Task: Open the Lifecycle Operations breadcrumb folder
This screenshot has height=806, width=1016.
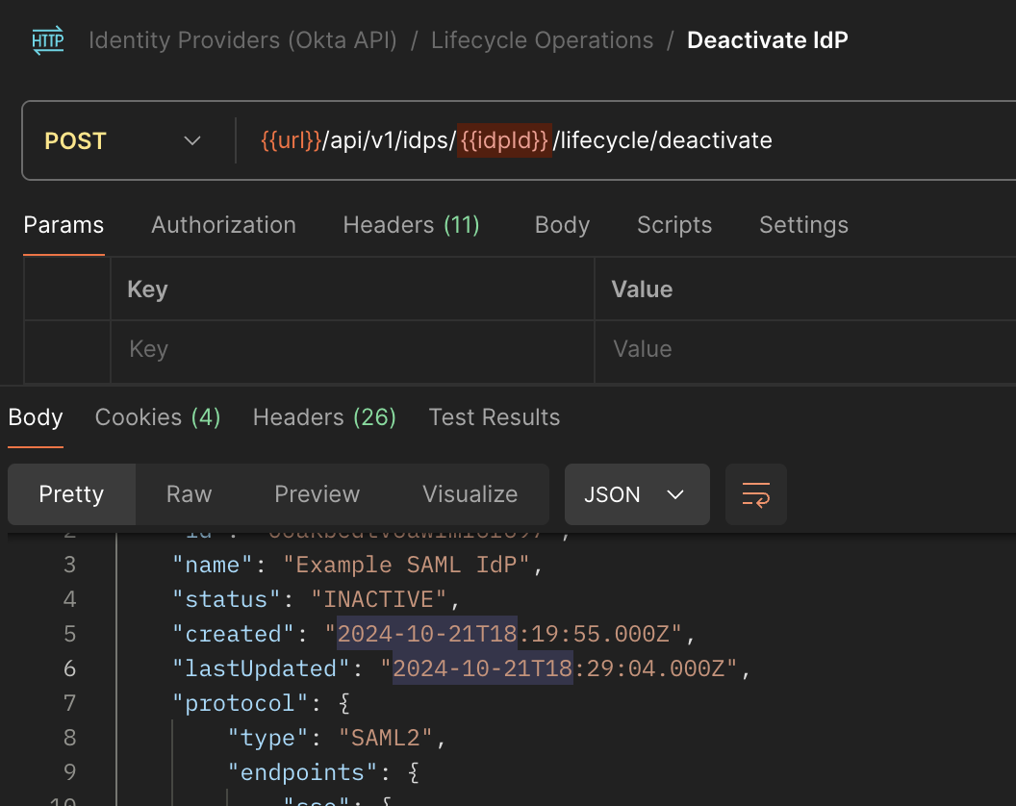Action: 542,40
